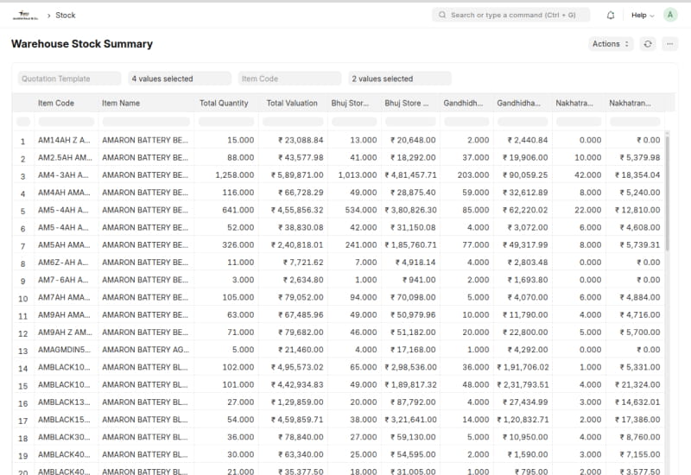Click total valuation ₹ 4,55,856.32

pos(297,210)
